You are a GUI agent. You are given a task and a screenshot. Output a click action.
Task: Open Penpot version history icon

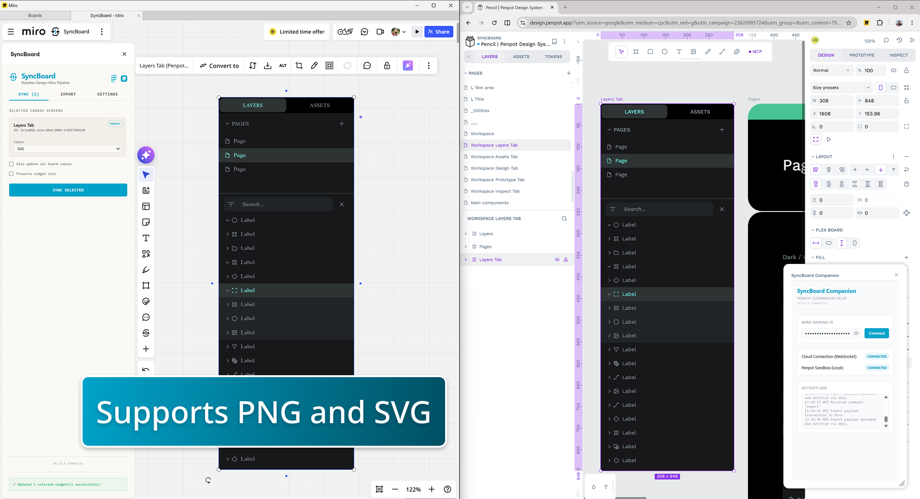[899, 40]
